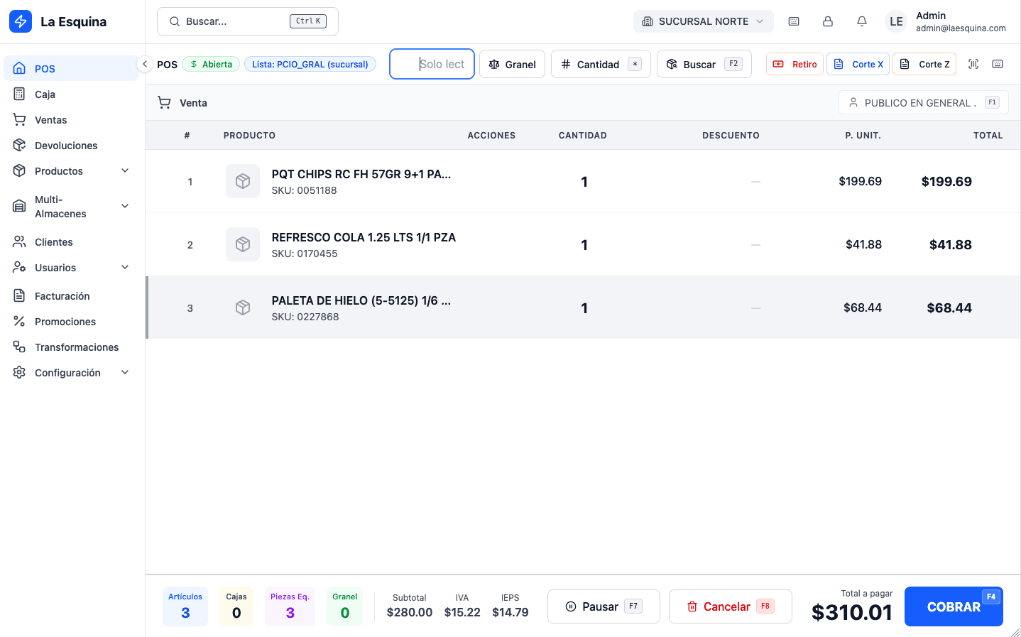The height and width of the screenshot is (637, 1021).
Task: Expand the Productos submenu chevron
Action: [125, 170]
